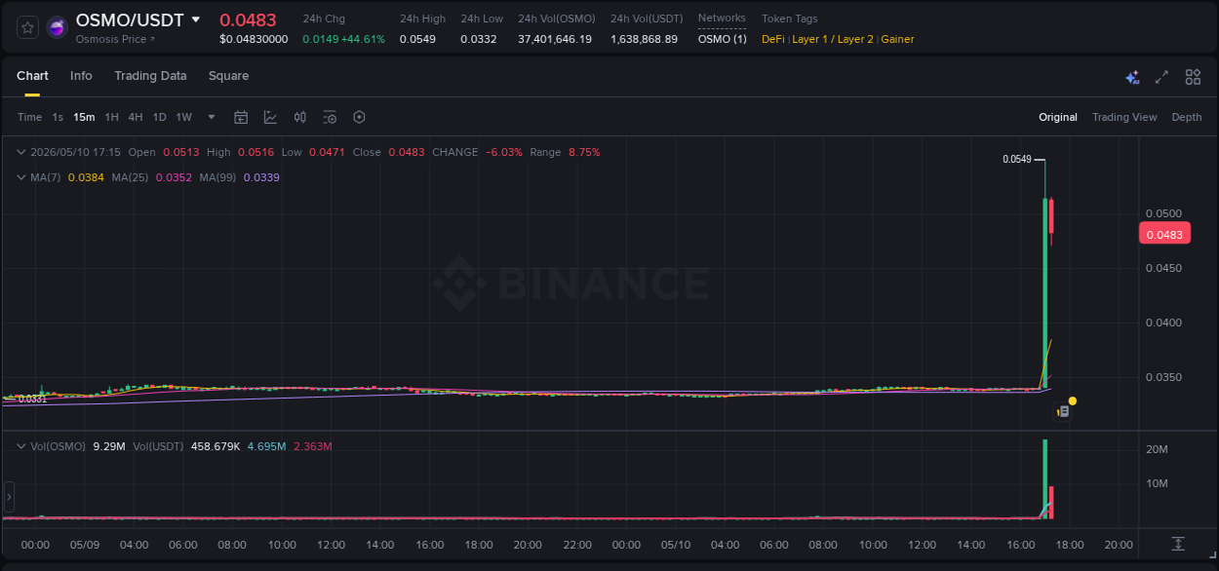Open the candlestick chart style icon

pos(300,117)
